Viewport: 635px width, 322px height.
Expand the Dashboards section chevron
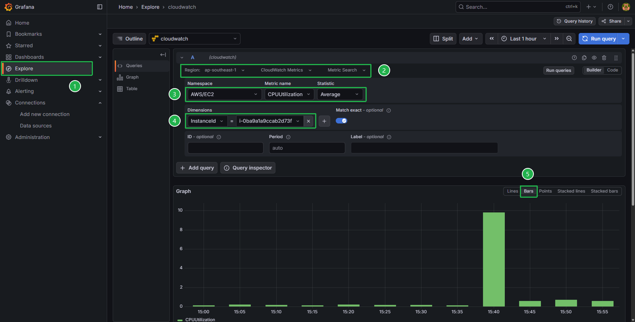(x=100, y=57)
